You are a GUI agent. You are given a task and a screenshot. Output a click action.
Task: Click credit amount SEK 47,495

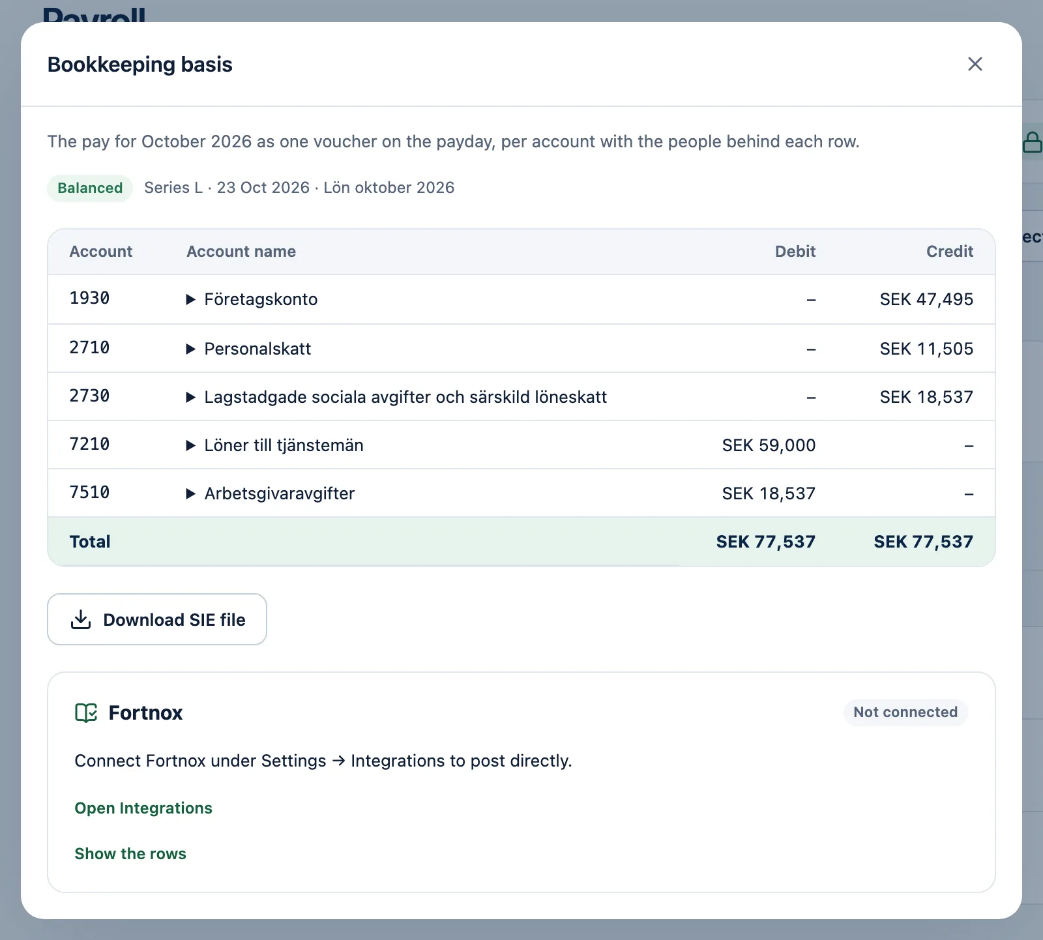[x=926, y=299]
